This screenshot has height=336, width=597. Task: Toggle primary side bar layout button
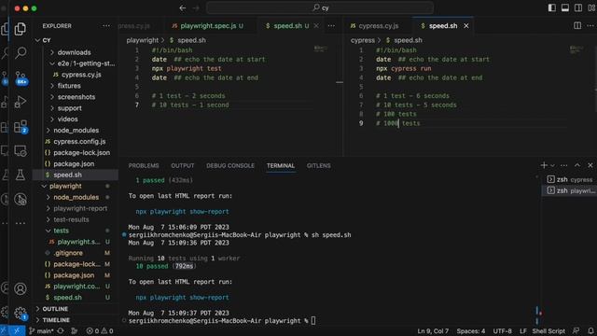point(551,8)
